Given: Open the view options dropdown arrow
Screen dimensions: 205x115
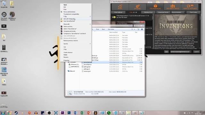Looking at the screenshot, I should point(135,29).
